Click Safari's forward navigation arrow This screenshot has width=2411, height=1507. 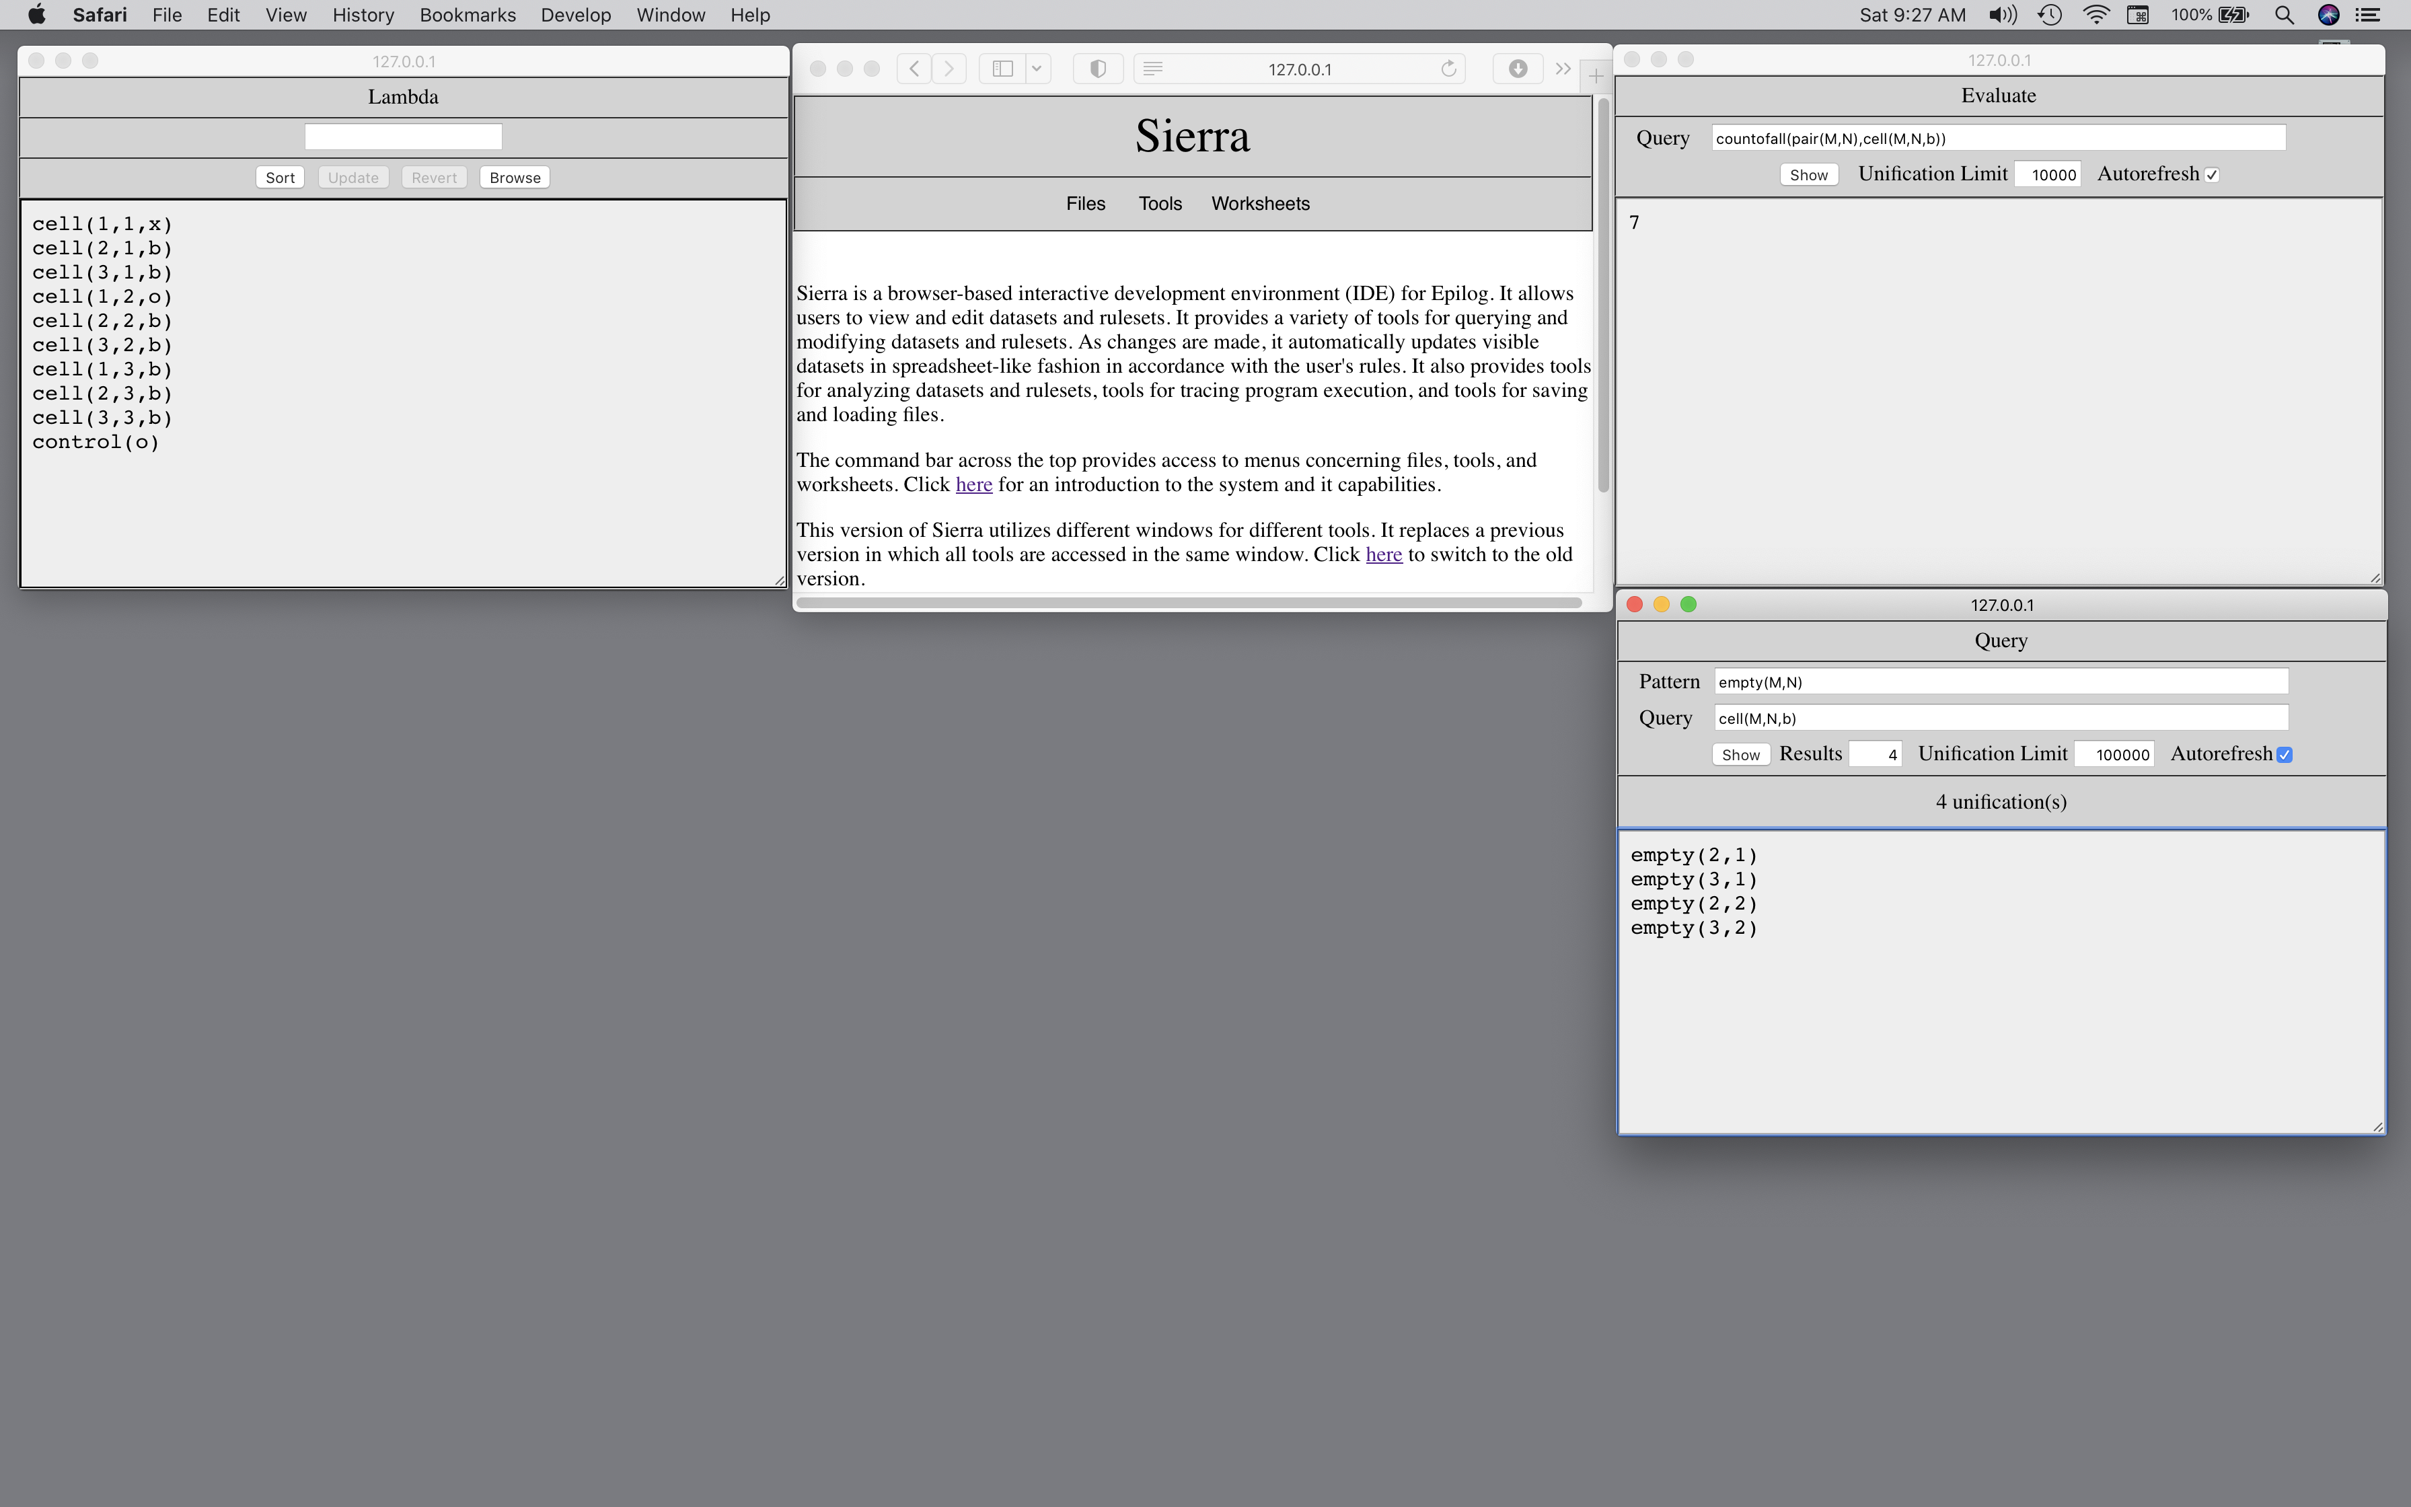click(949, 69)
